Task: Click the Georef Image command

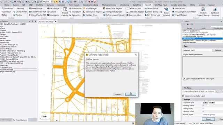Action: (x=36, y=8)
